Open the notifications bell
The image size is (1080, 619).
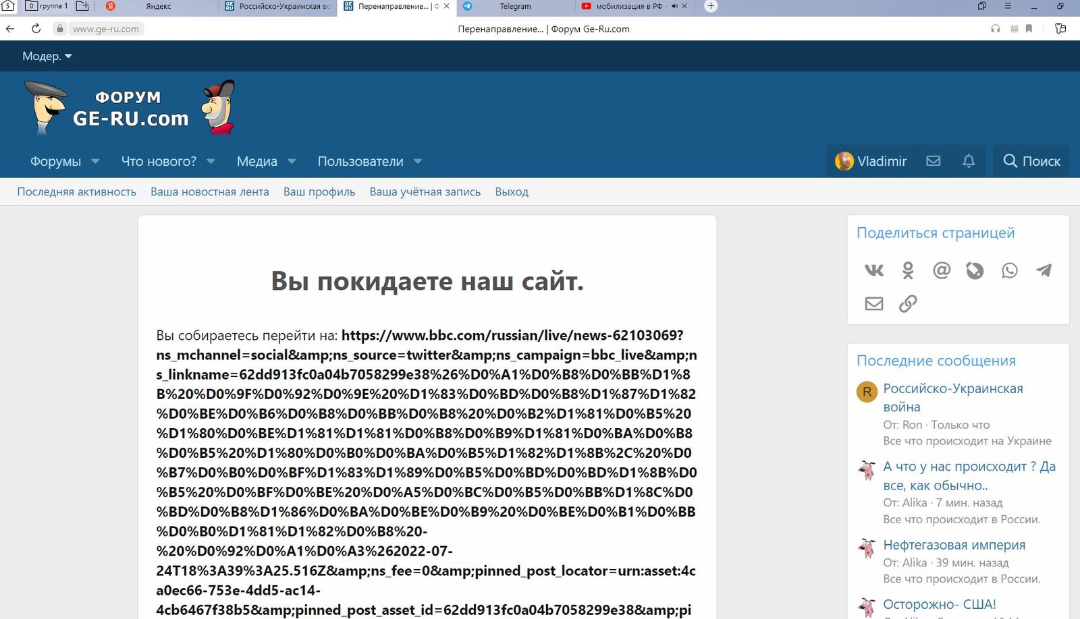[968, 161]
